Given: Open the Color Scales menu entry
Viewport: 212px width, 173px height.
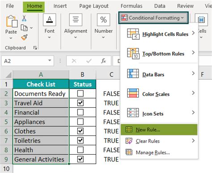Looking at the screenshot, I should tap(159, 93).
